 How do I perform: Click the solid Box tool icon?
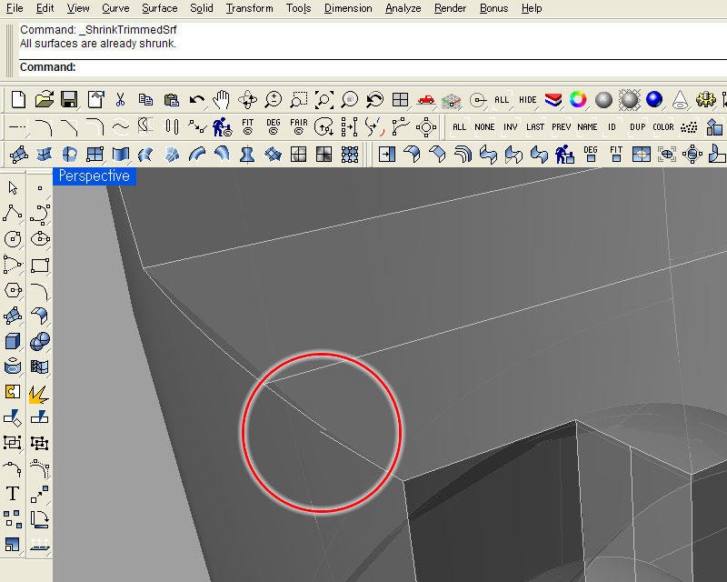[13, 341]
